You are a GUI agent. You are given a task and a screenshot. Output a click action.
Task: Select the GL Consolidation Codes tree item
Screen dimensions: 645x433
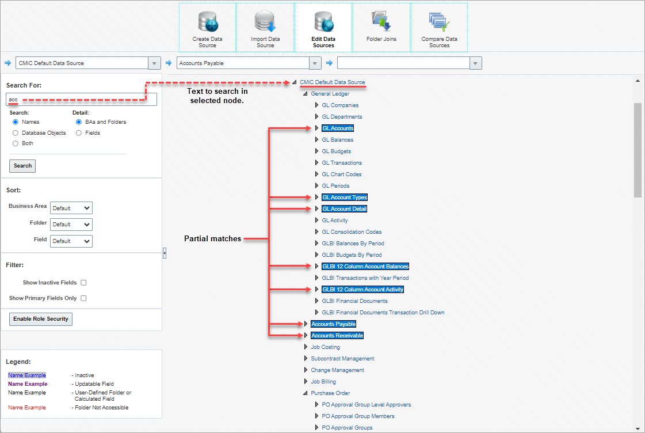[352, 232]
